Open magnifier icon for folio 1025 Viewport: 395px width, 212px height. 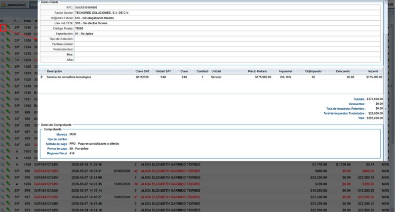coord(2,66)
